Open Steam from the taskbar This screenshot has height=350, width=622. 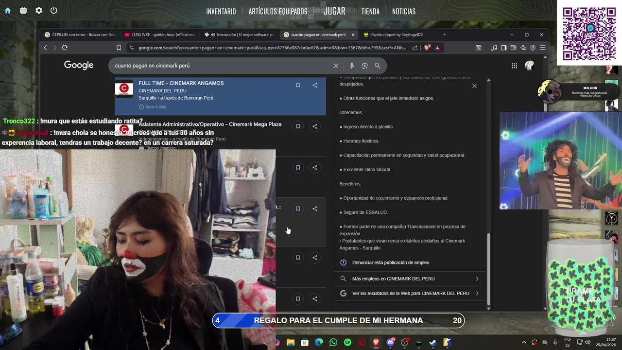click(x=432, y=343)
